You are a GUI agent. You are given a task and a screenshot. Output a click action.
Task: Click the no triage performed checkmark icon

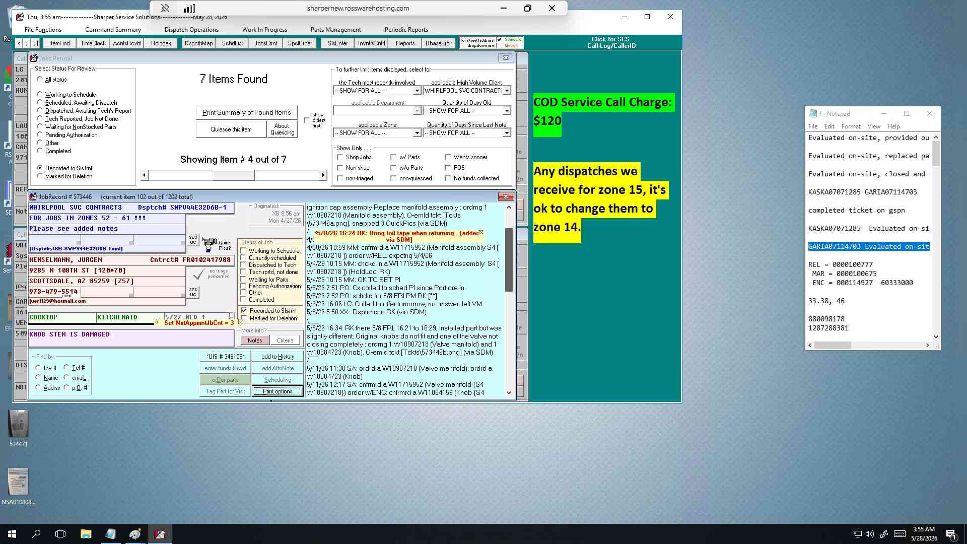coord(199,274)
